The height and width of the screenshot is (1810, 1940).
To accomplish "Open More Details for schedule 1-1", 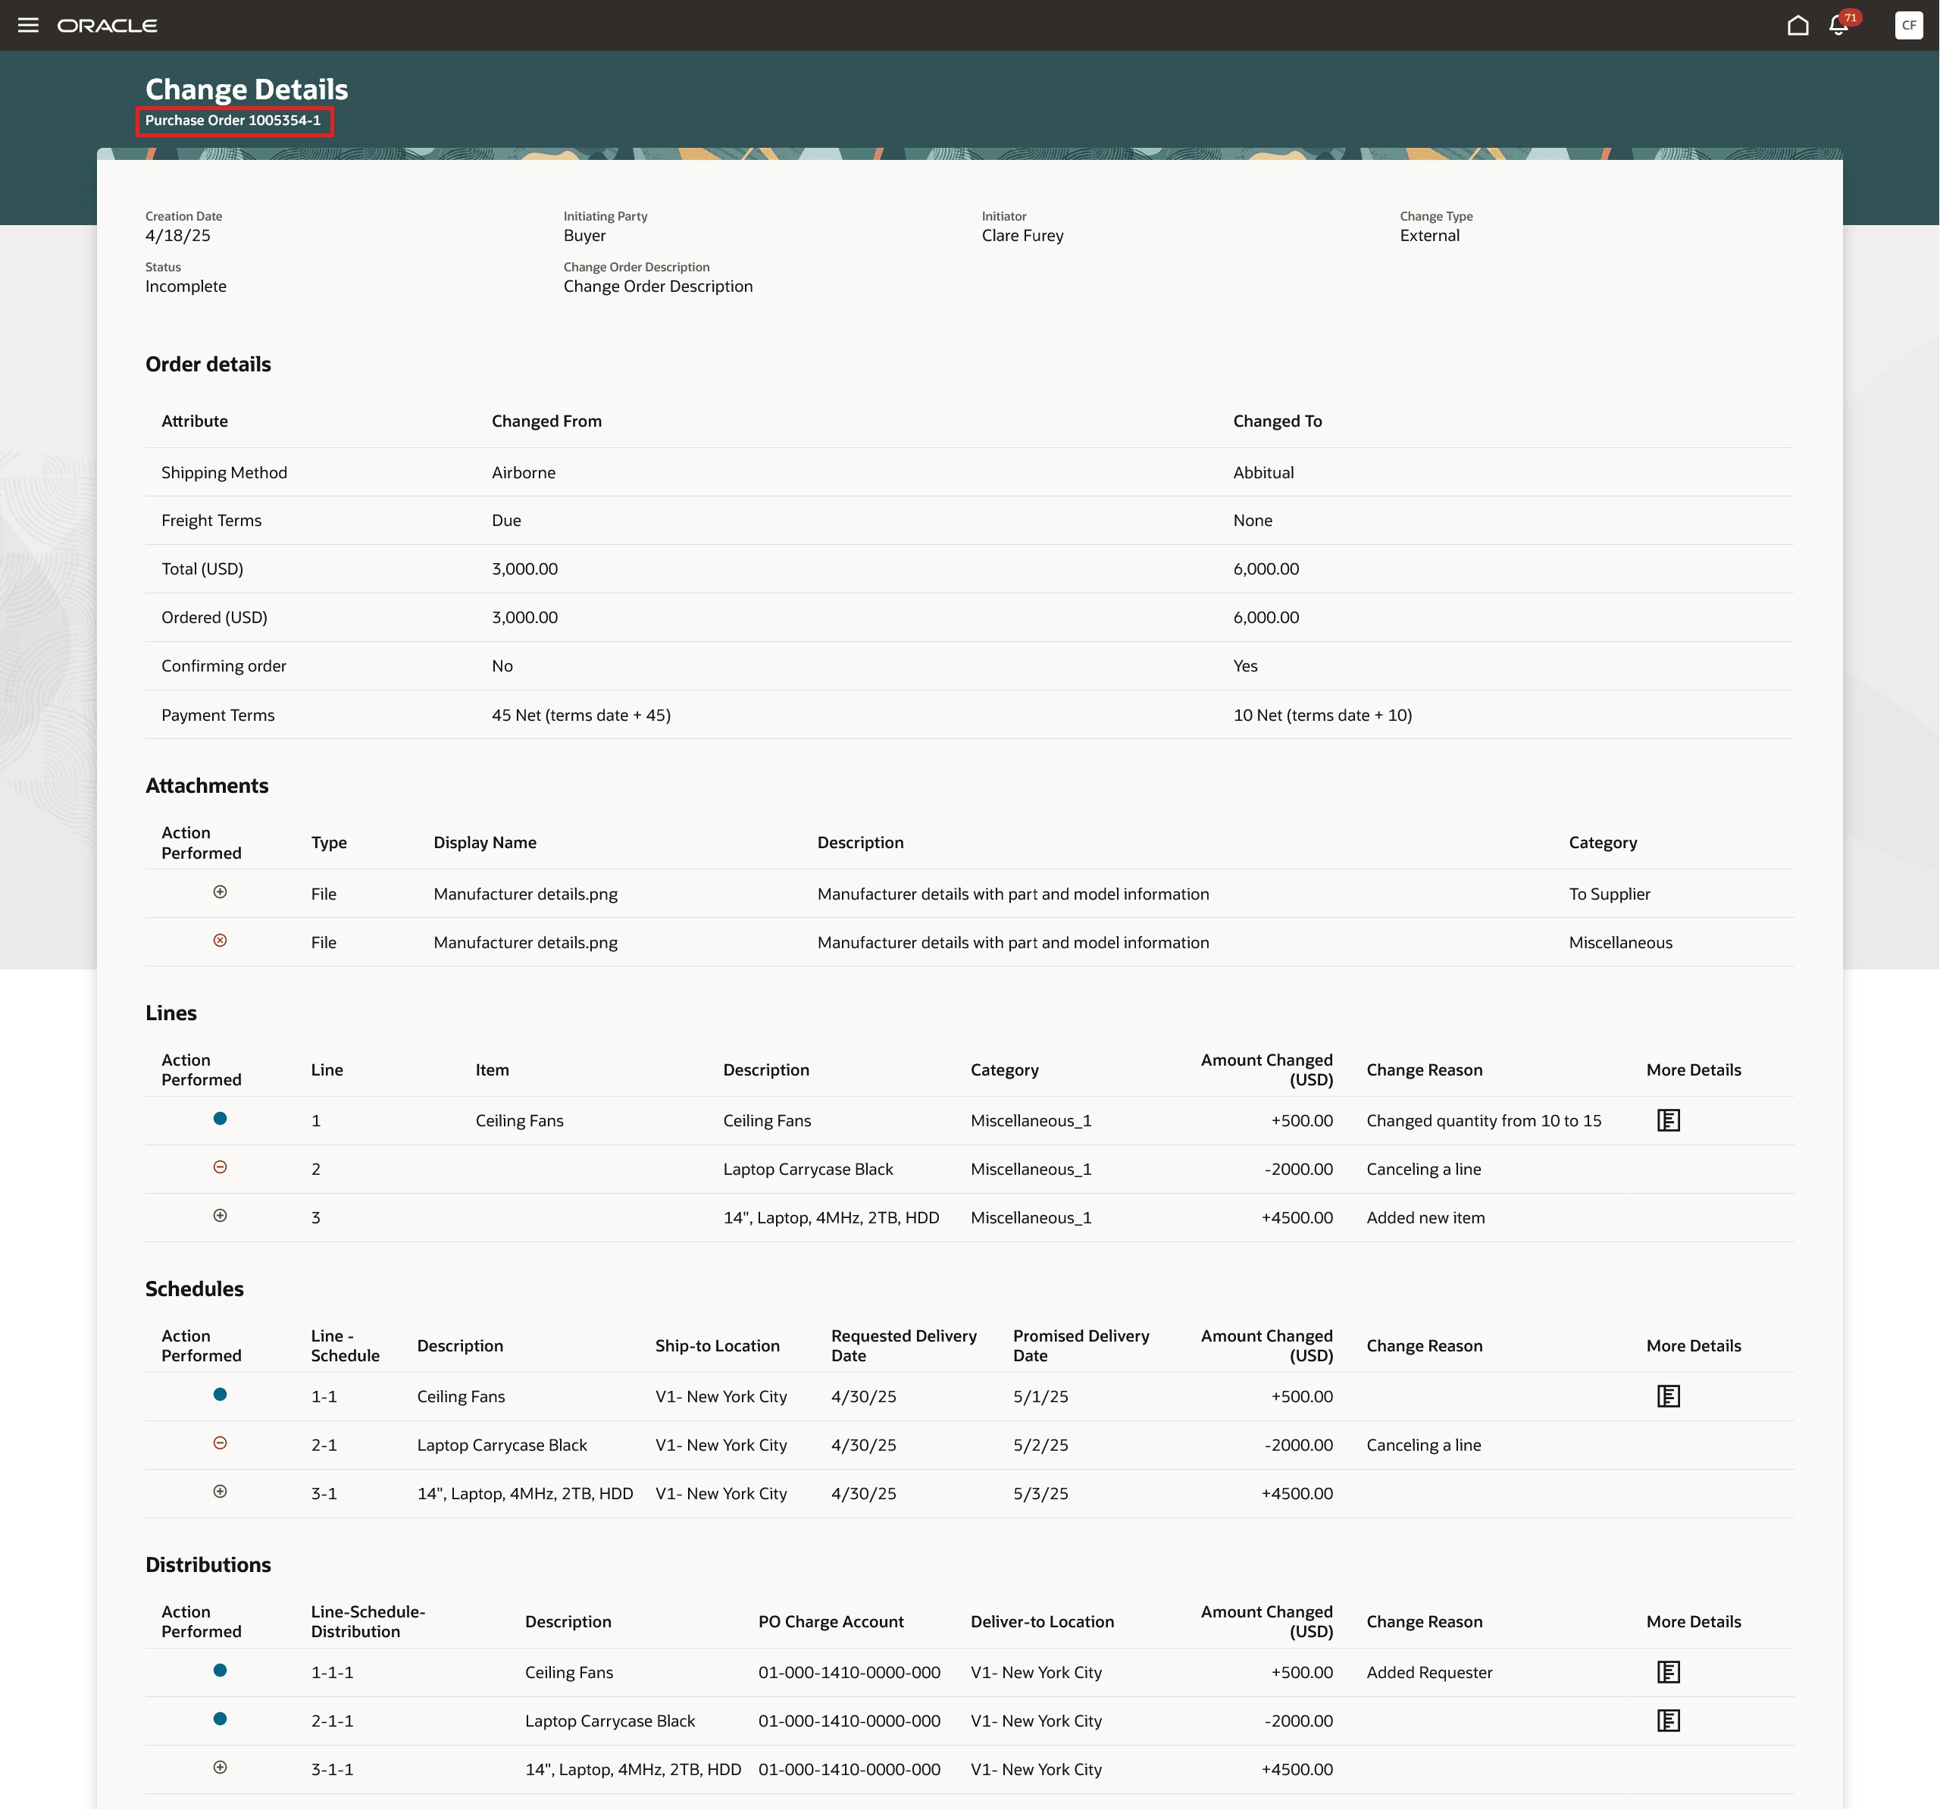I will (1669, 1396).
